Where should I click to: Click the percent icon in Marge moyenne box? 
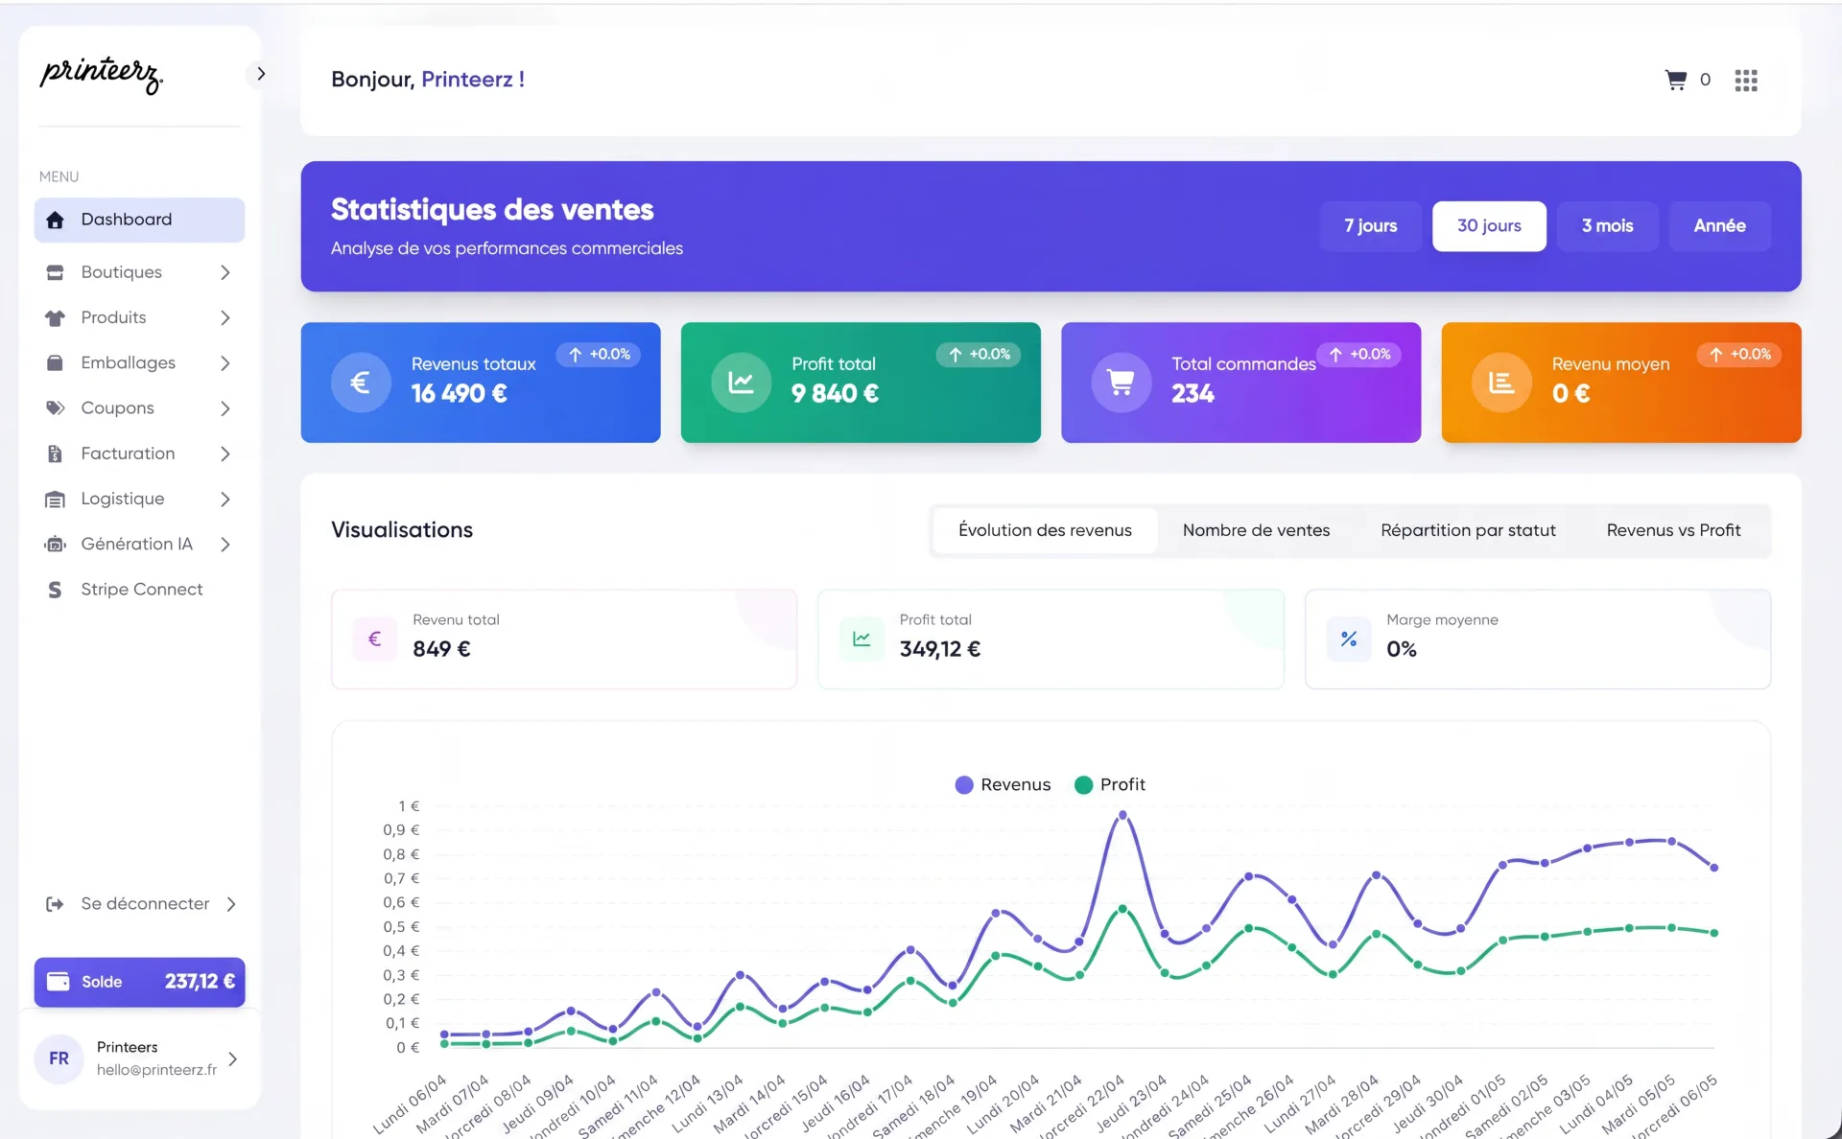coord(1349,639)
